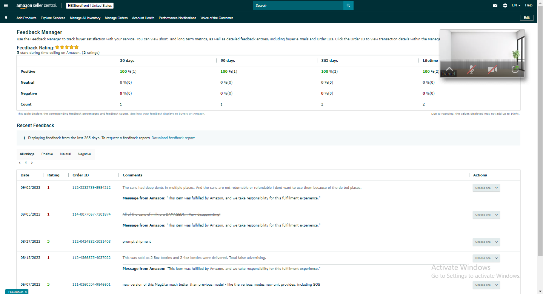
Task: Open the mail messages icon
Action: 495,6
